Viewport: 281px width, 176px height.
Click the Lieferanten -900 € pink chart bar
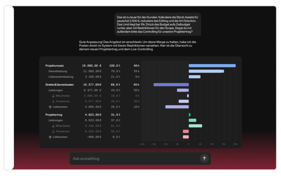point(186,137)
